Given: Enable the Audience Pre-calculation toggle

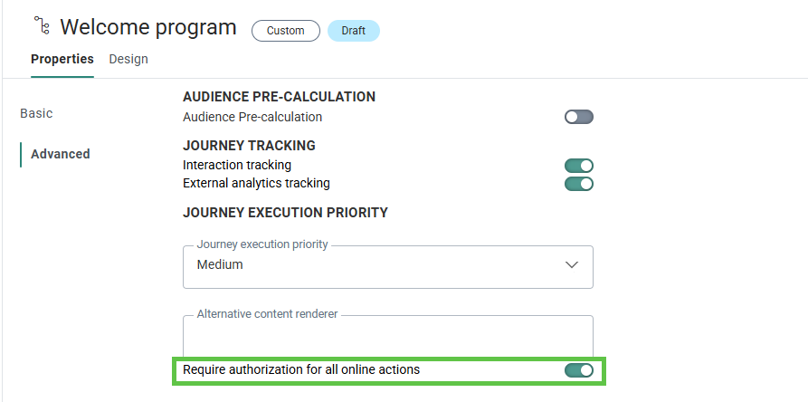Looking at the screenshot, I should [579, 117].
